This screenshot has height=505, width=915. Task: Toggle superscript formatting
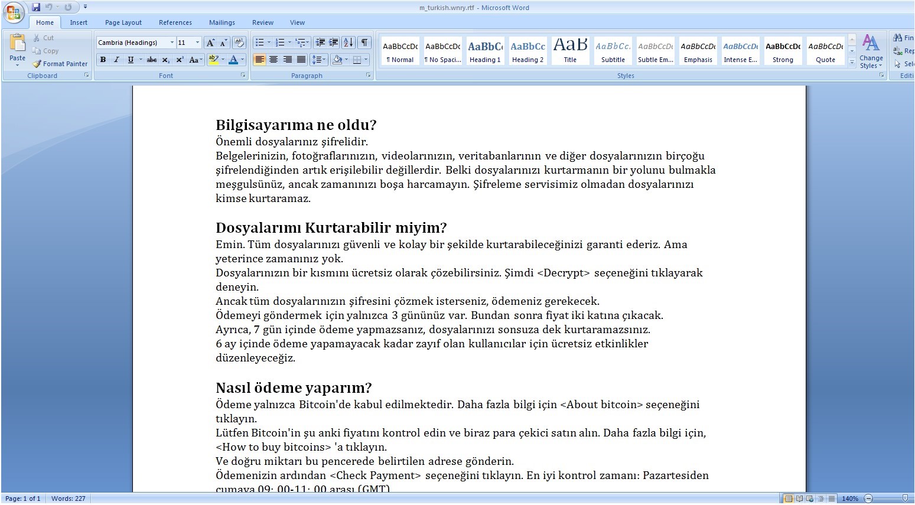(180, 60)
